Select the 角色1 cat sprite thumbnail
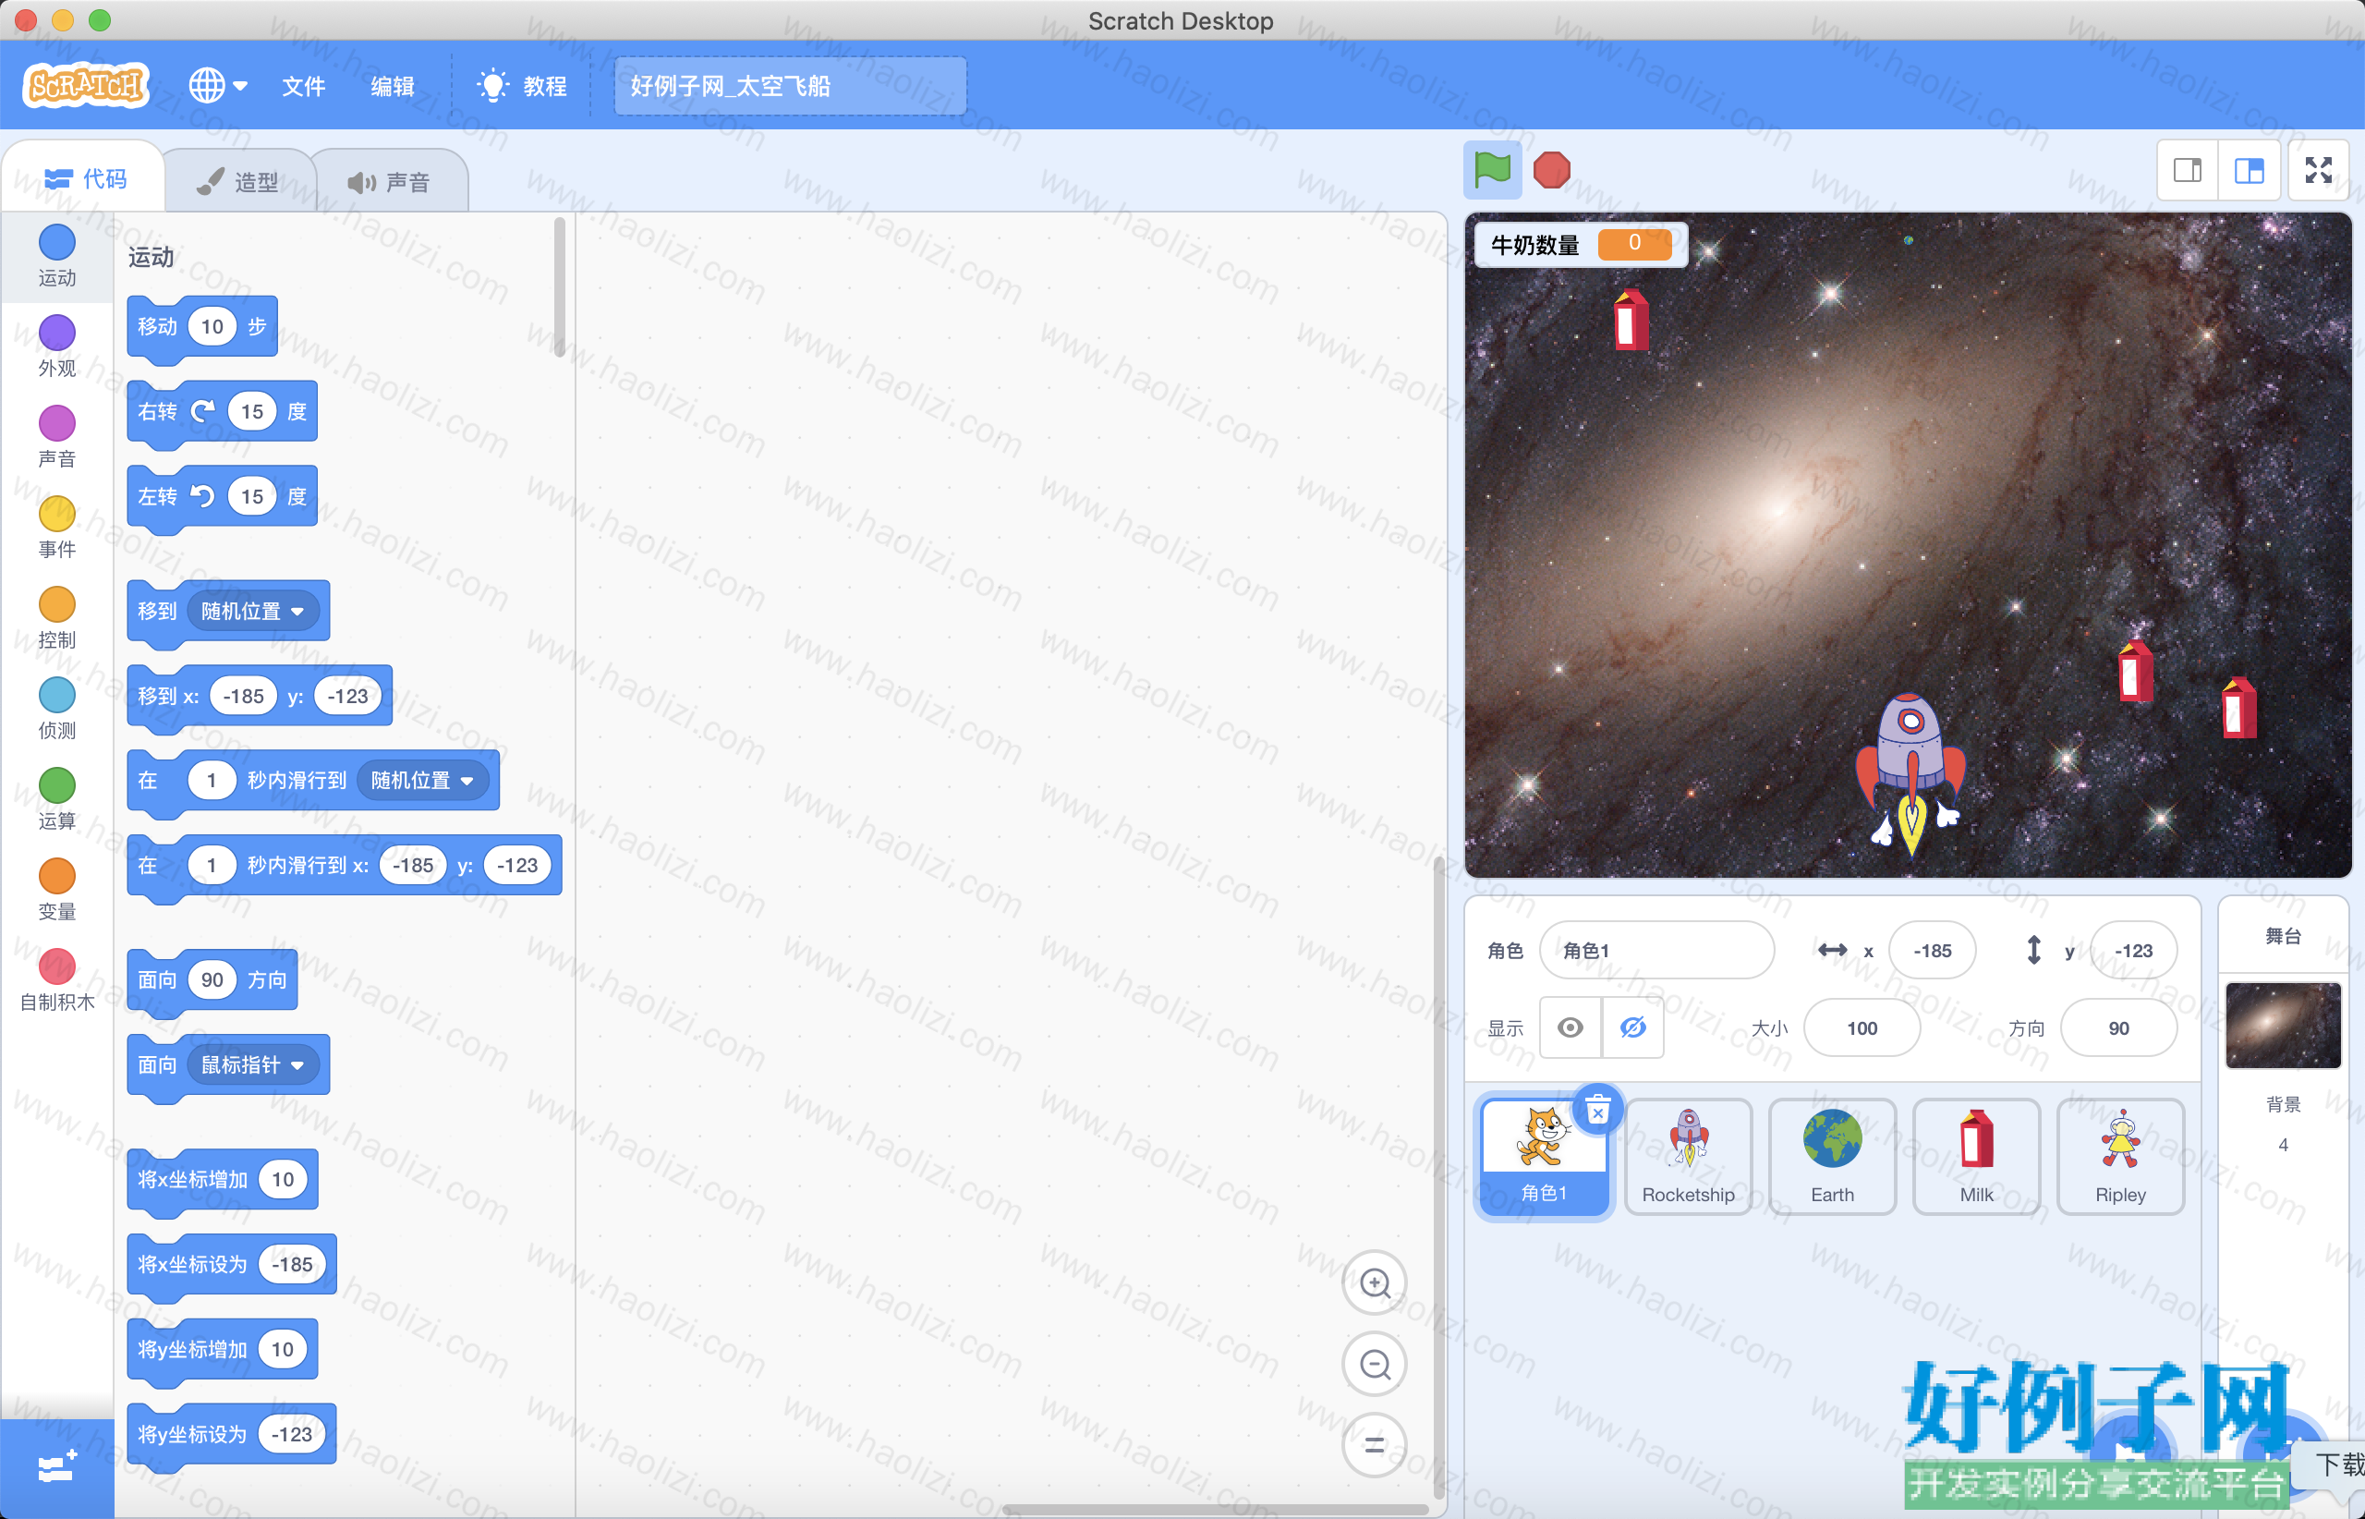Image resolution: width=2365 pixels, height=1519 pixels. 1545,1157
